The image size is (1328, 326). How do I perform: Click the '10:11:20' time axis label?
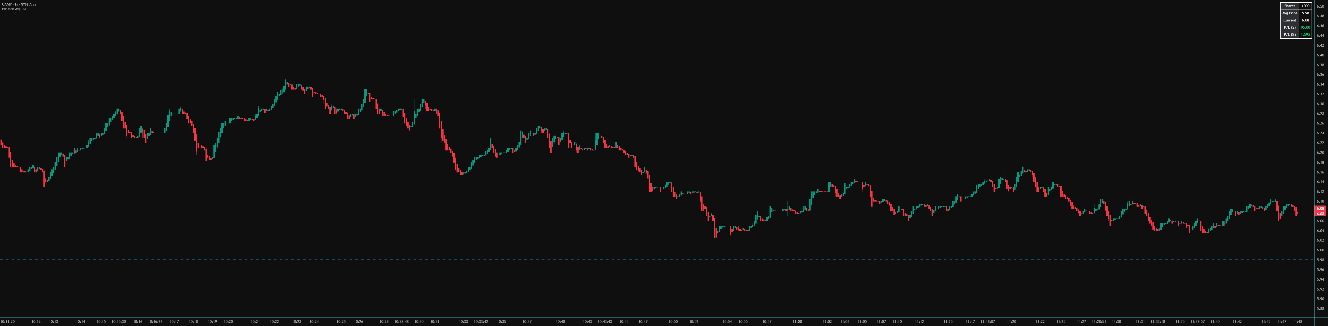coord(8,321)
